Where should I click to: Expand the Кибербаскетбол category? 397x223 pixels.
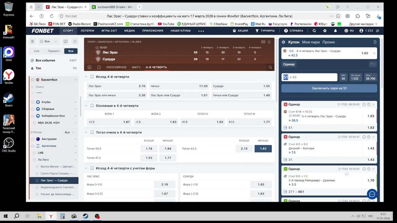75,116
